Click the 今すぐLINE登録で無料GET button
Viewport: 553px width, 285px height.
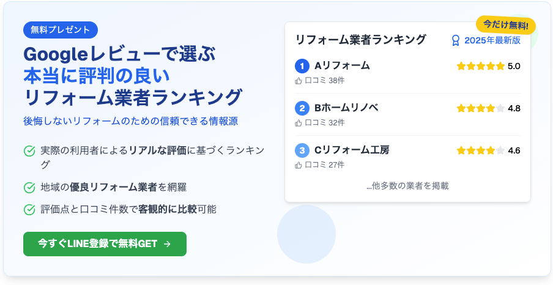[105, 244]
